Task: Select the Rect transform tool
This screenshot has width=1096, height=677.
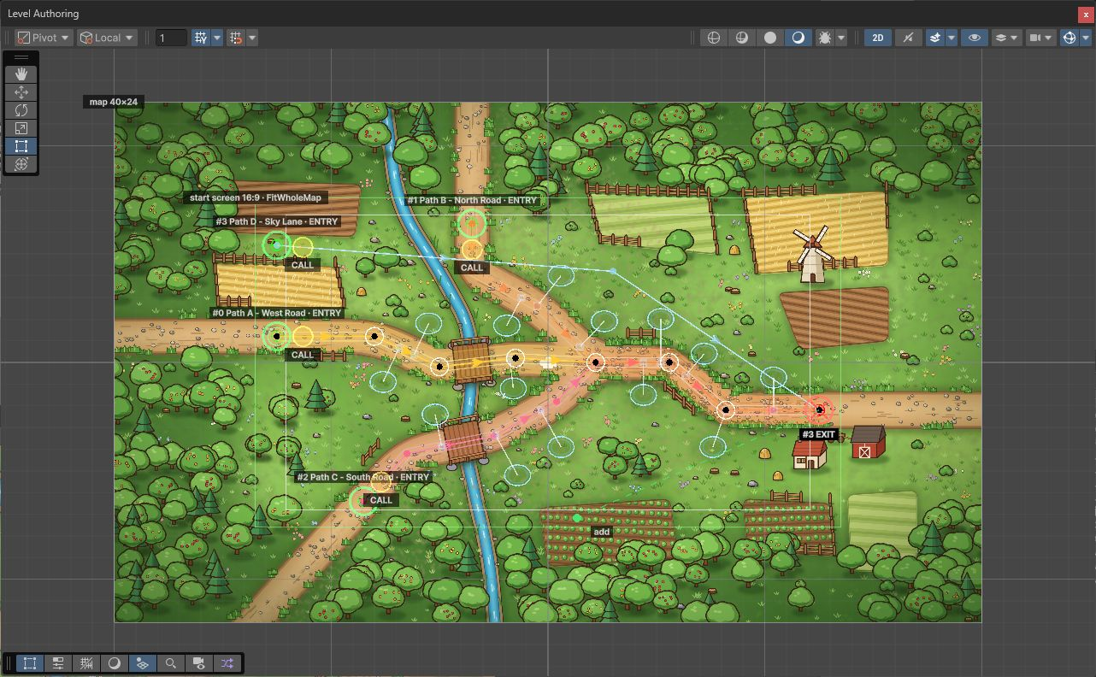Action: tap(21, 146)
